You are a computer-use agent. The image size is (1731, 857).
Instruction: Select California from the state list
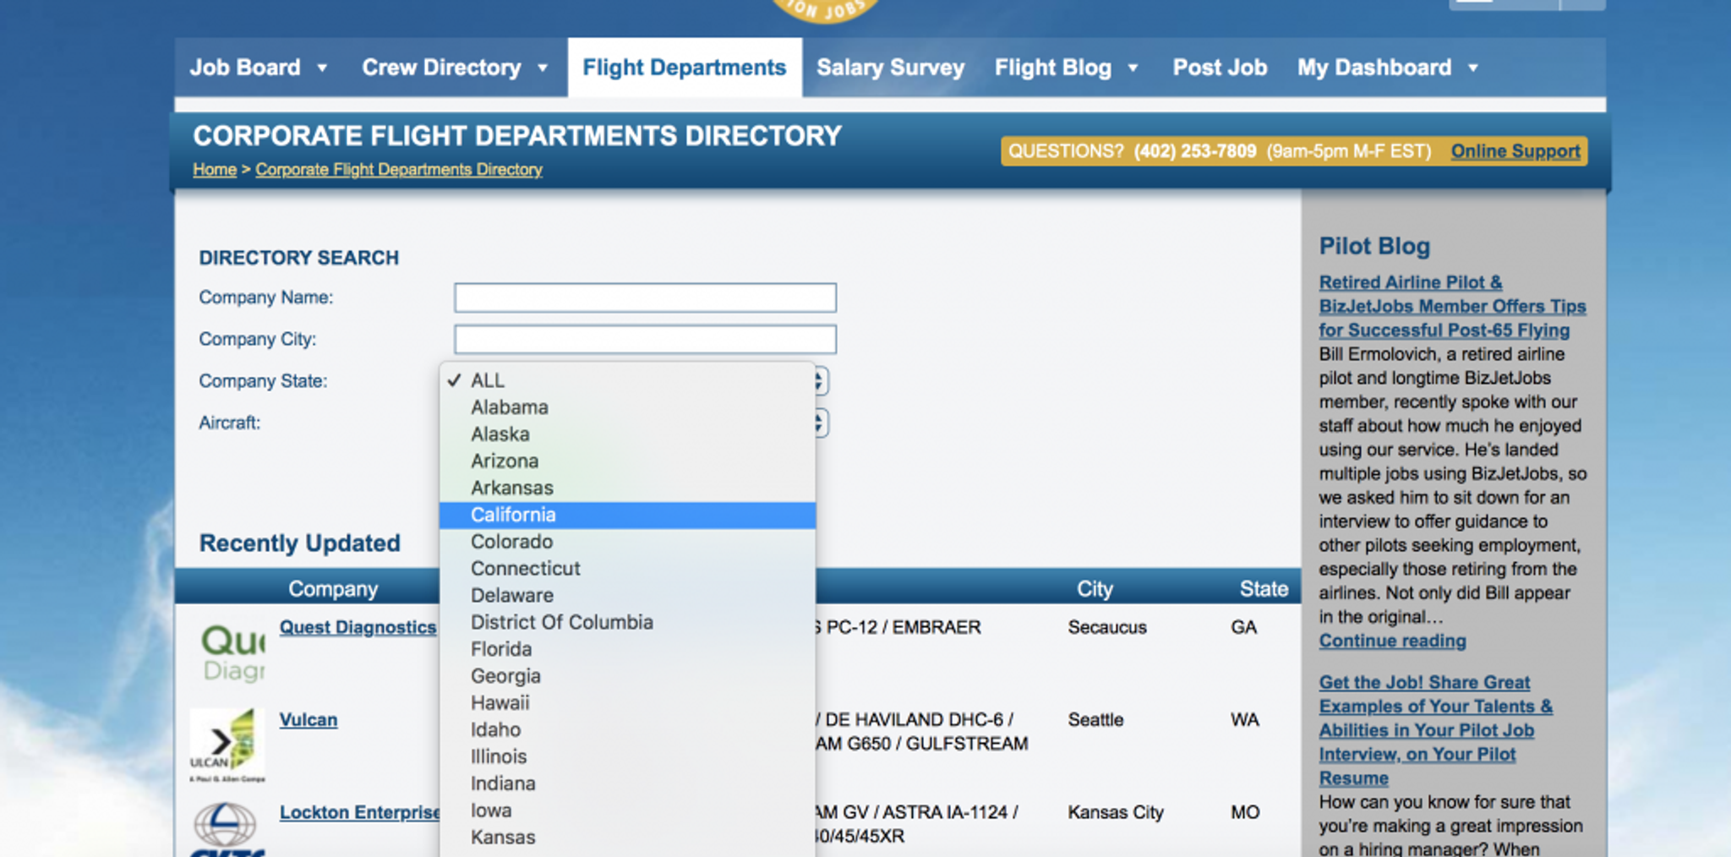[x=627, y=515]
